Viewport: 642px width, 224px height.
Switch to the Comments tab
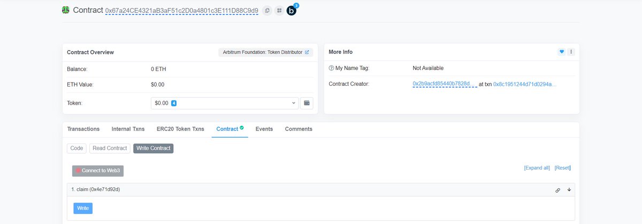(299, 129)
